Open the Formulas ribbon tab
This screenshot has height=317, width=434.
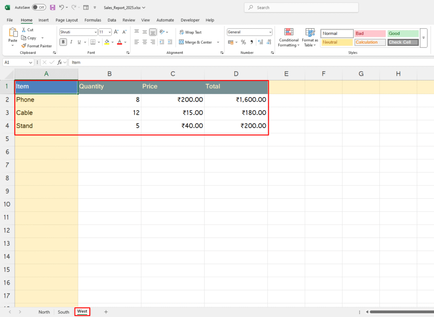pos(93,20)
